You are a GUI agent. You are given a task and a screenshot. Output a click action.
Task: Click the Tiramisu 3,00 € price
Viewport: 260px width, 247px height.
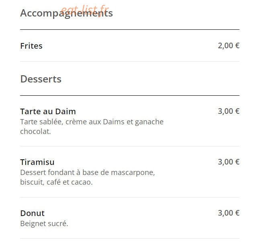(229, 162)
